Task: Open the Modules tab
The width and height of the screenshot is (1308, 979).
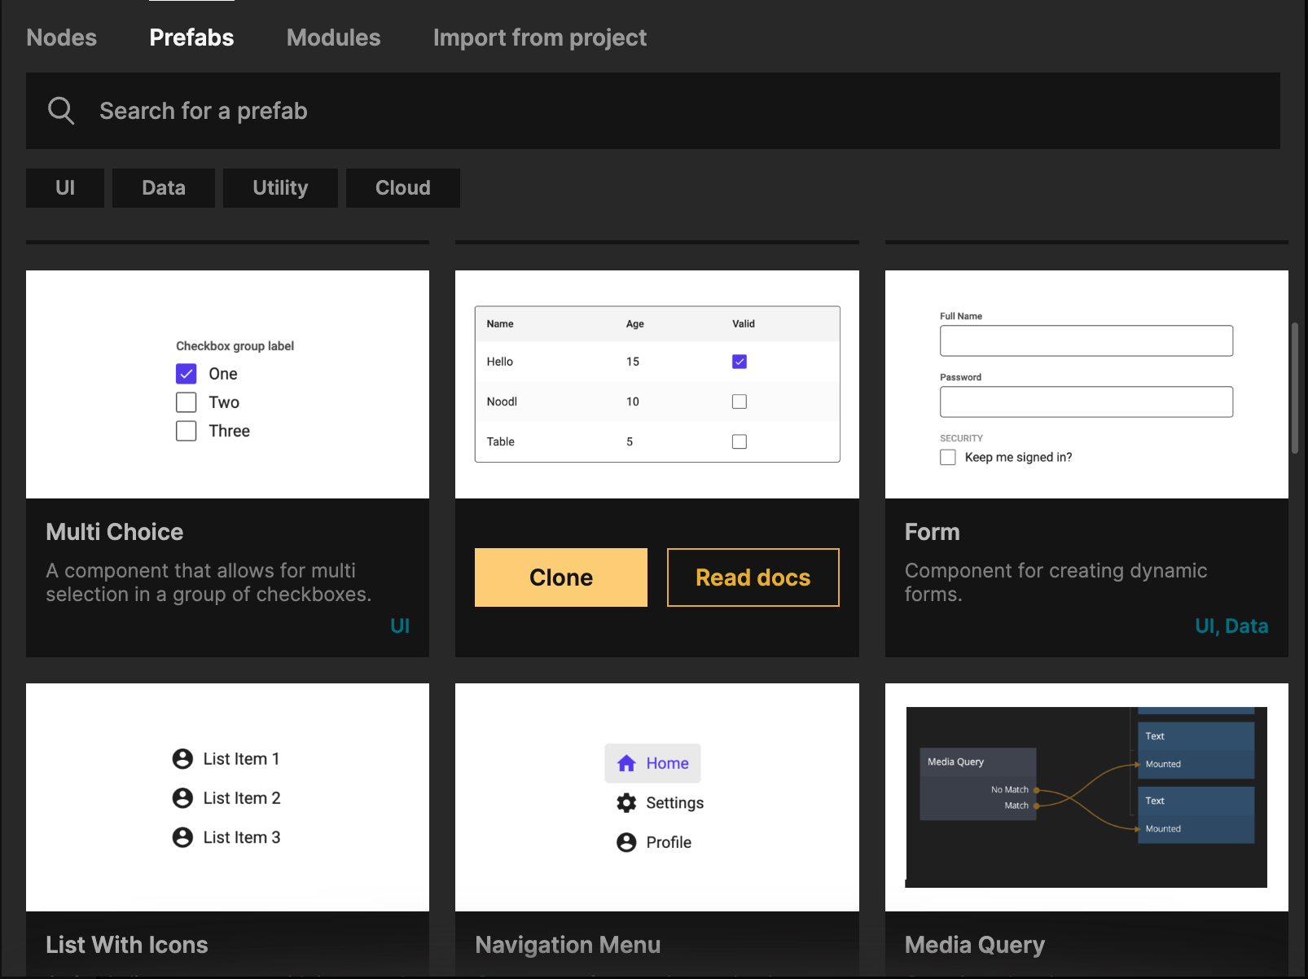Action: click(x=333, y=37)
